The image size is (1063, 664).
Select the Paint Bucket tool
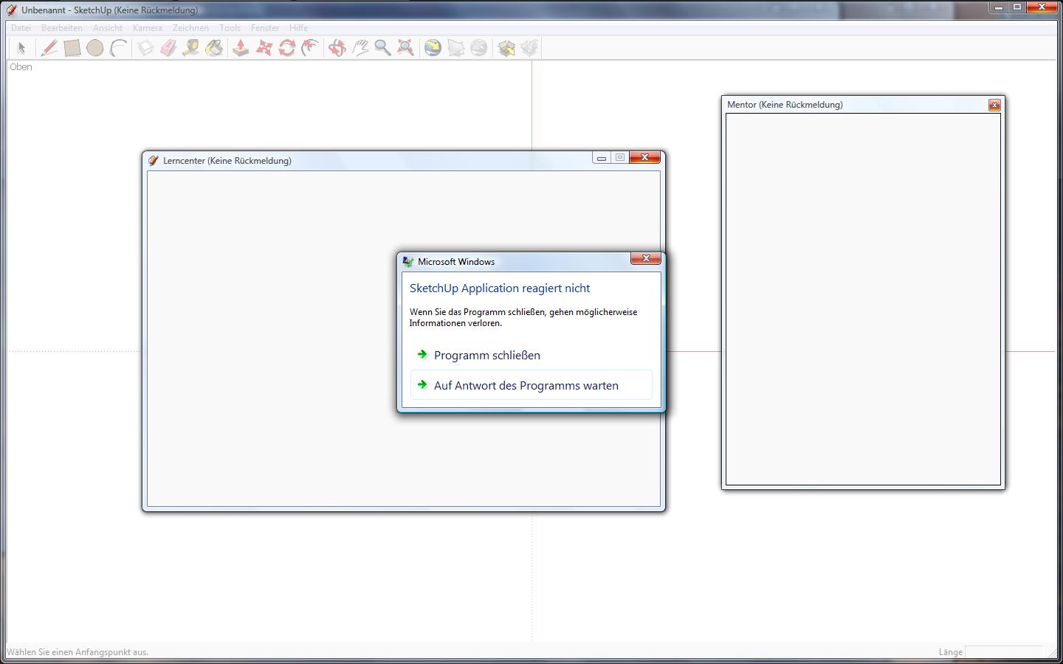click(214, 48)
